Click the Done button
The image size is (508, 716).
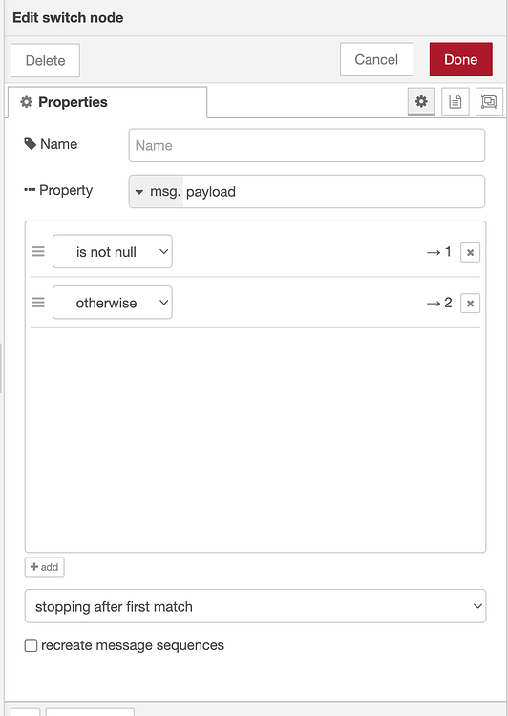click(x=461, y=59)
